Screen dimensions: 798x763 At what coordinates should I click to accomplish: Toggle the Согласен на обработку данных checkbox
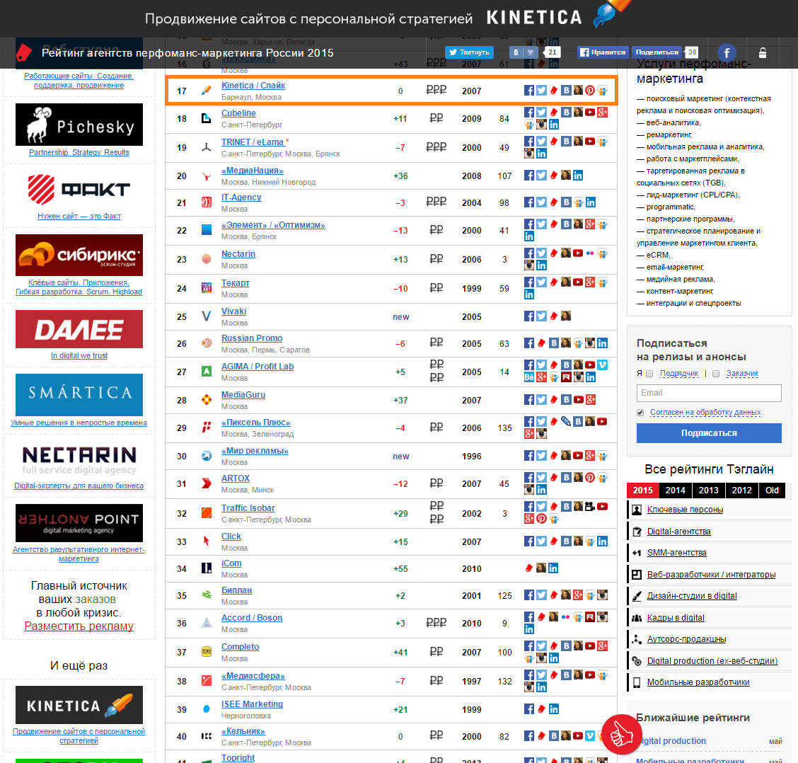640,413
